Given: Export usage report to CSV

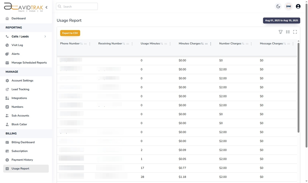Looking at the screenshot, I should [70, 33].
